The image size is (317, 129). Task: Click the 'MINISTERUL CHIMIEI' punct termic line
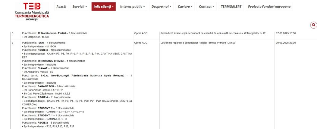click(54, 61)
